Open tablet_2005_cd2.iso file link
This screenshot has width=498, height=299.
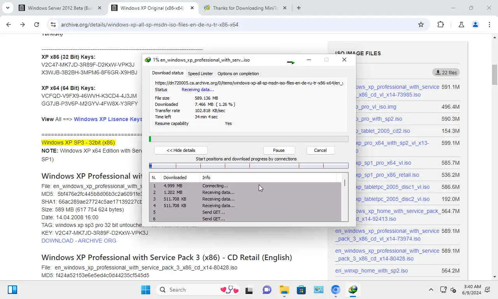[x=383, y=131]
